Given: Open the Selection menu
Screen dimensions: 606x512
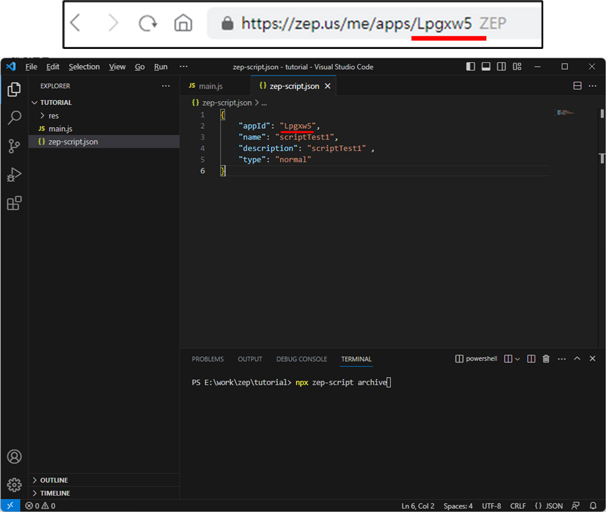Looking at the screenshot, I should pos(84,67).
